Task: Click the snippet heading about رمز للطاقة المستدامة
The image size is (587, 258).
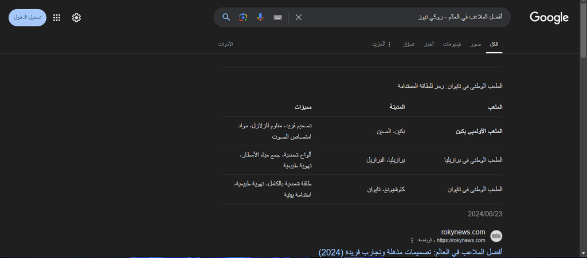Action: (x=449, y=86)
